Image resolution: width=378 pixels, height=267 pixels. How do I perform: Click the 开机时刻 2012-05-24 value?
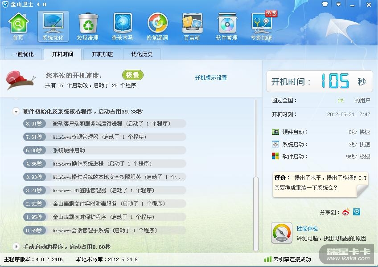pos(348,114)
